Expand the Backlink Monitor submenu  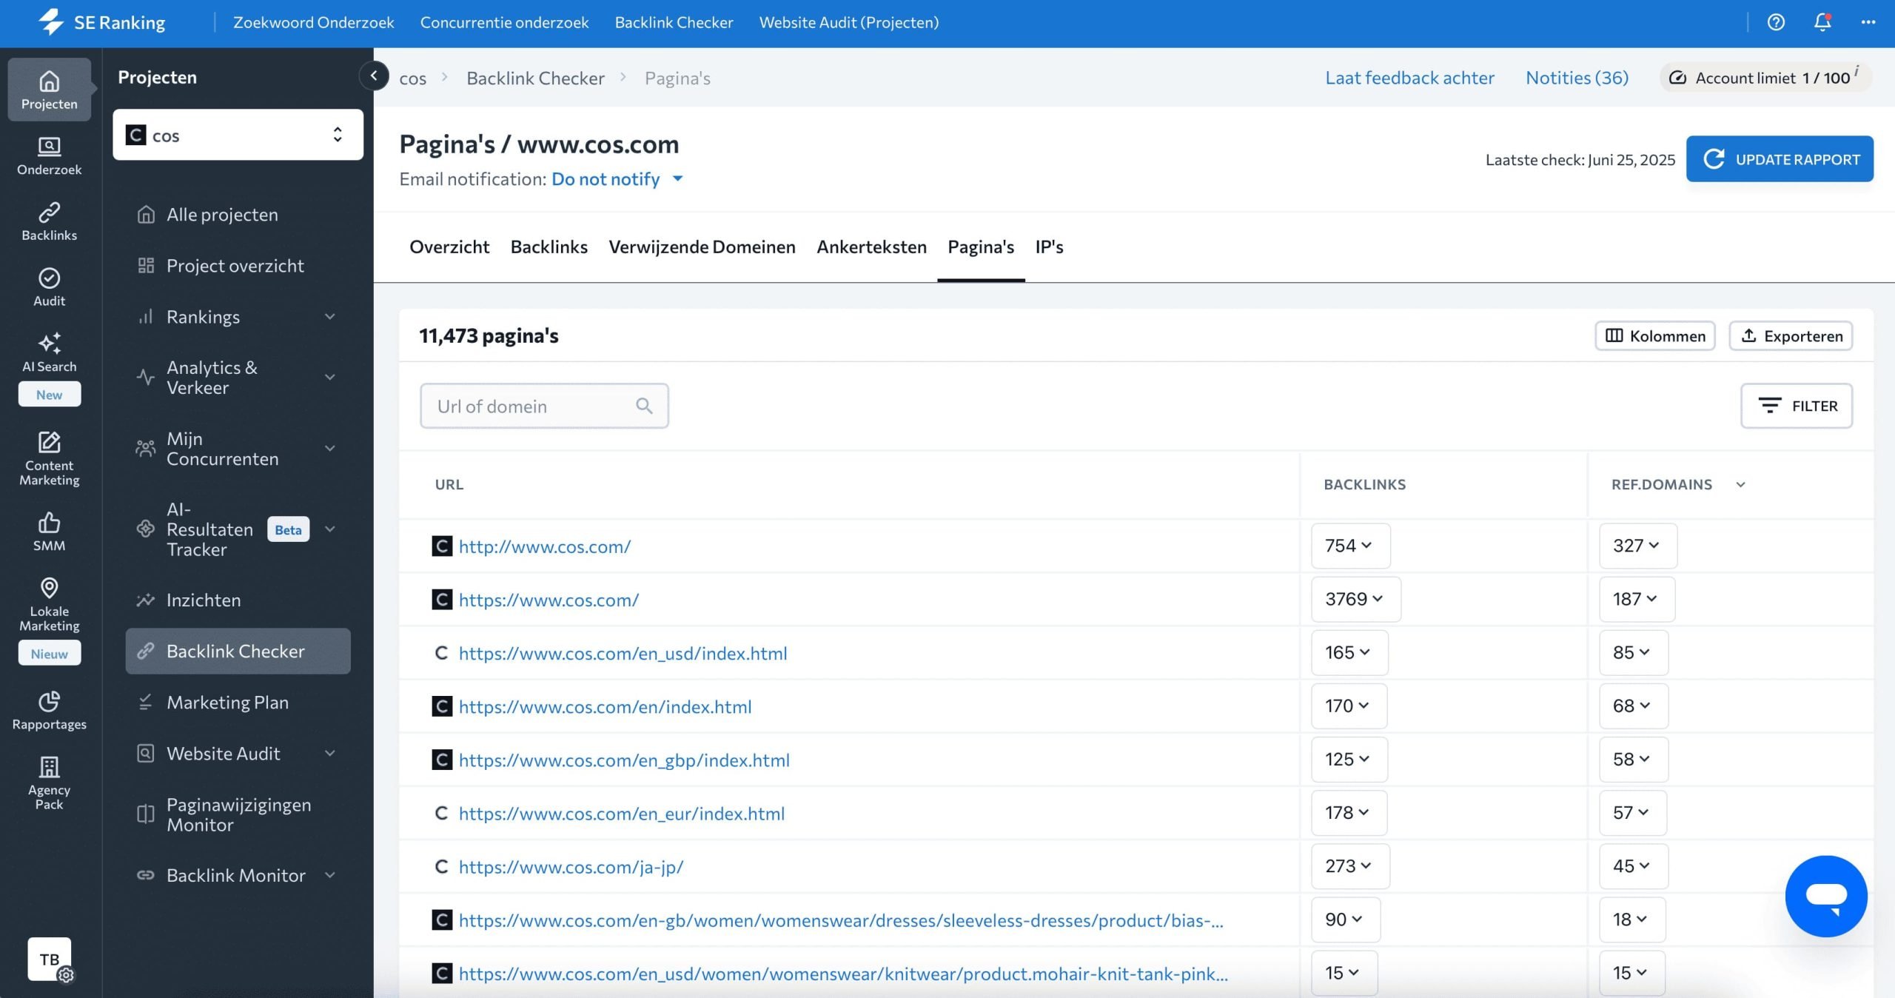[x=330, y=876]
